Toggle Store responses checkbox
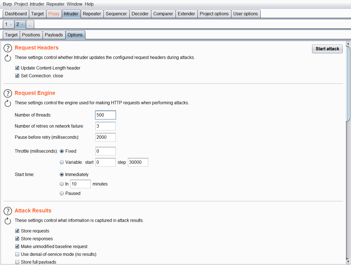351x265 pixels. pyautogui.click(x=17, y=239)
